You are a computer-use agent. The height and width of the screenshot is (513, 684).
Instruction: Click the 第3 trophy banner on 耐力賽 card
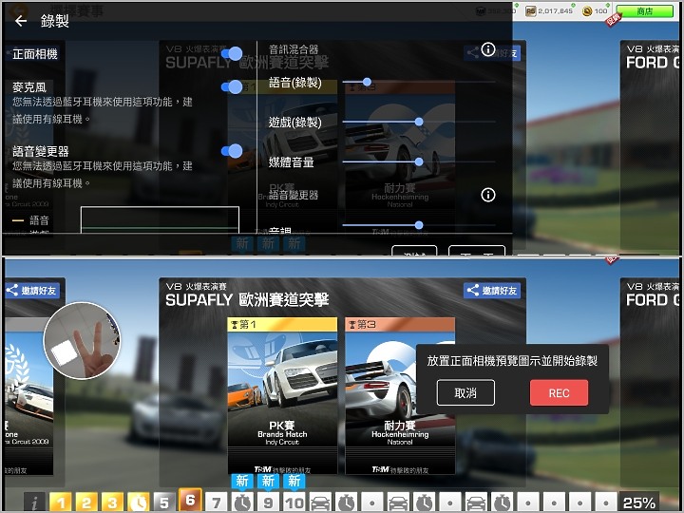pyautogui.click(x=400, y=324)
